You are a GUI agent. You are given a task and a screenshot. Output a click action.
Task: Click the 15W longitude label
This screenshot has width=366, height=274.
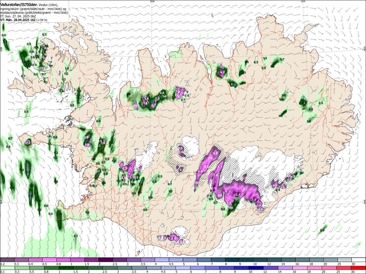303,1
